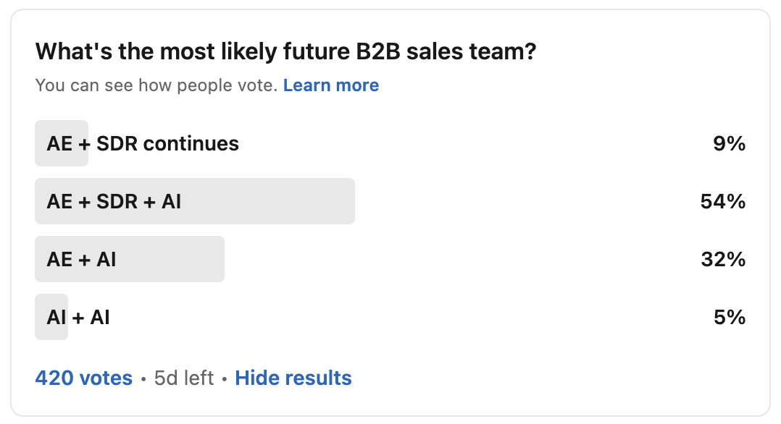Open the Learn more link
Image resolution: width=781 pixels, height=424 pixels.
tap(330, 85)
